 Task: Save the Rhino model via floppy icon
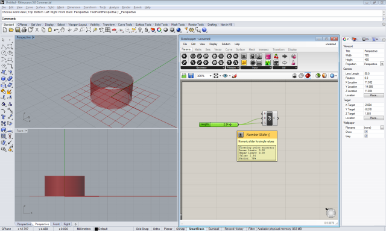pos(17,29)
